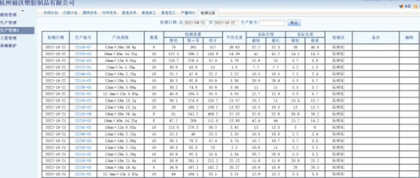This screenshot has height=178, width=420.
Task: Click the 最轻 sub-column header
Action: coord(295,41)
